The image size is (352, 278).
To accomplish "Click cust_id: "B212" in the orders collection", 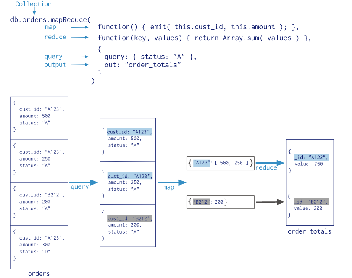I will pyautogui.click(x=42, y=195).
